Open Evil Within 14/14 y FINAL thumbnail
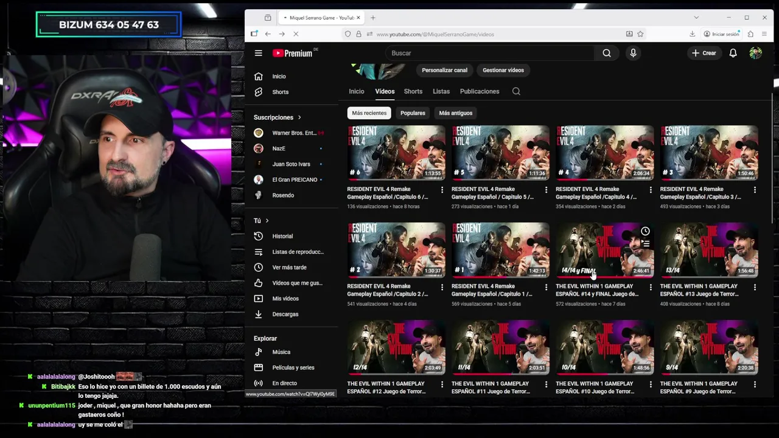779x438 pixels. [x=605, y=250]
